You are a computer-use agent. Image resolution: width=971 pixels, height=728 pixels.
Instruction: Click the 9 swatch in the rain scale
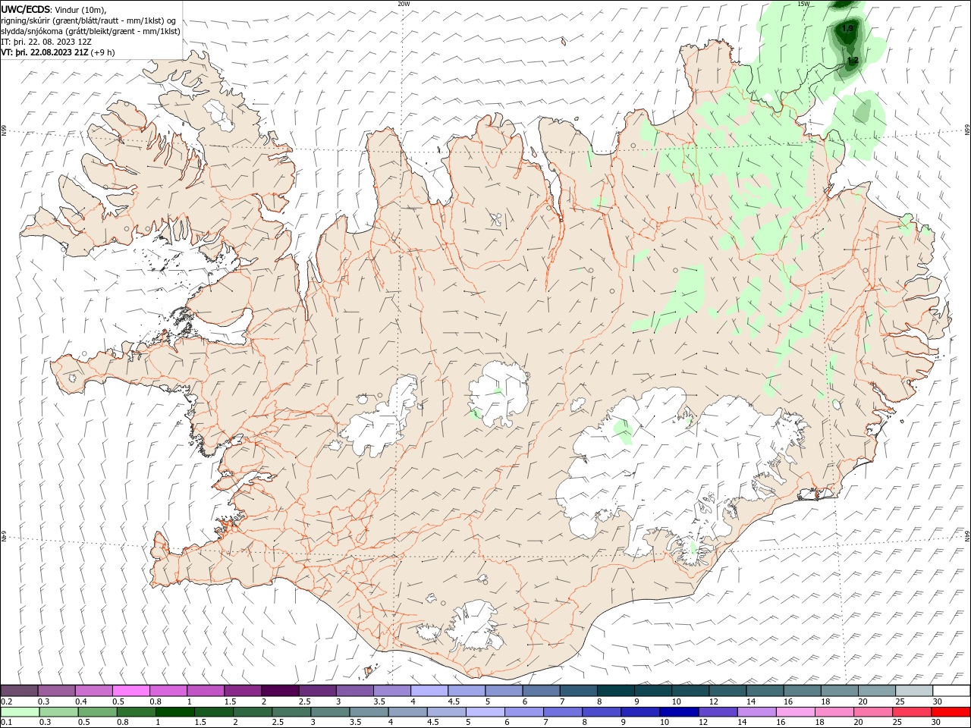click(640, 712)
